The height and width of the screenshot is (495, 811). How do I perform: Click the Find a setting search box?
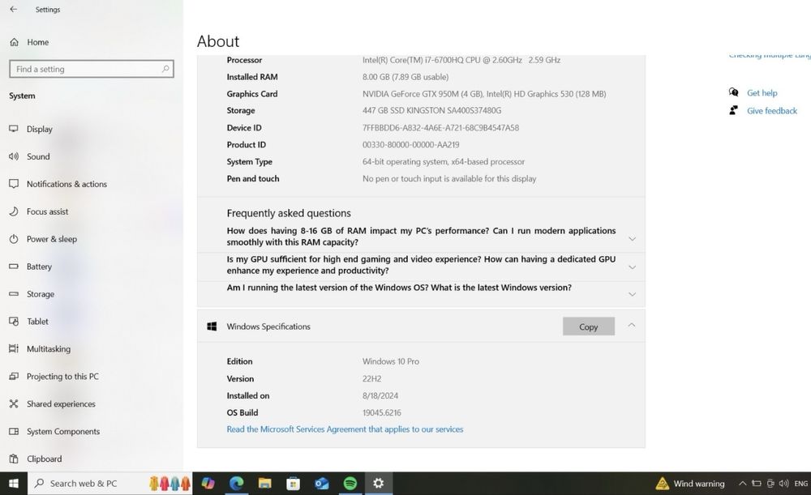[x=92, y=69]
